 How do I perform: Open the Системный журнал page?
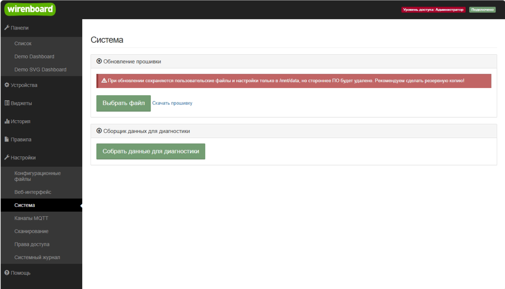(x=37, y=257)
